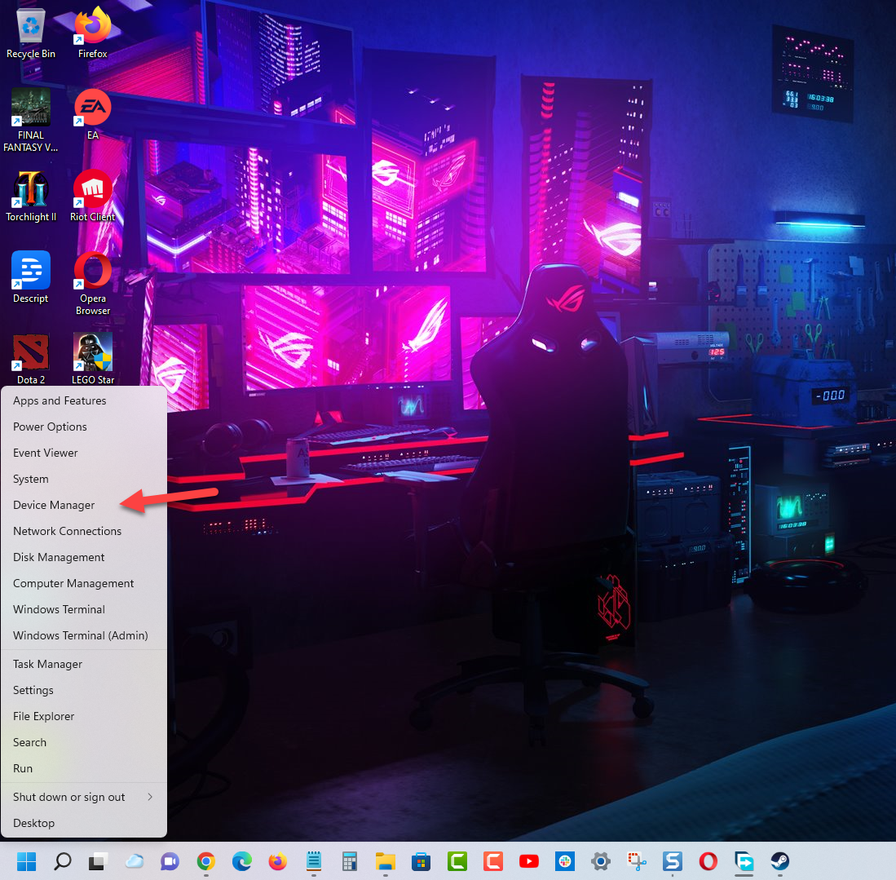
Task: Open Firefox from the taskbar
Action: coord(278,861)
